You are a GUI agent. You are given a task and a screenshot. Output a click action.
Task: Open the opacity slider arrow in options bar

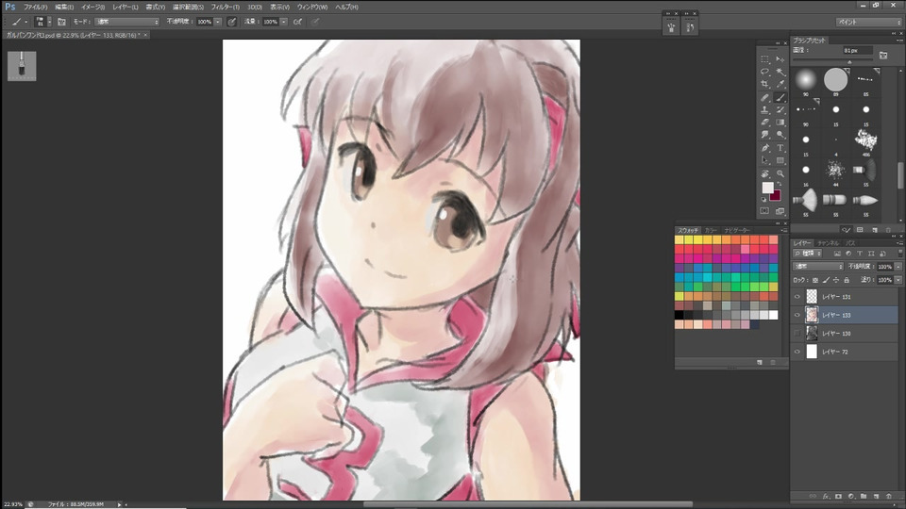218,22
